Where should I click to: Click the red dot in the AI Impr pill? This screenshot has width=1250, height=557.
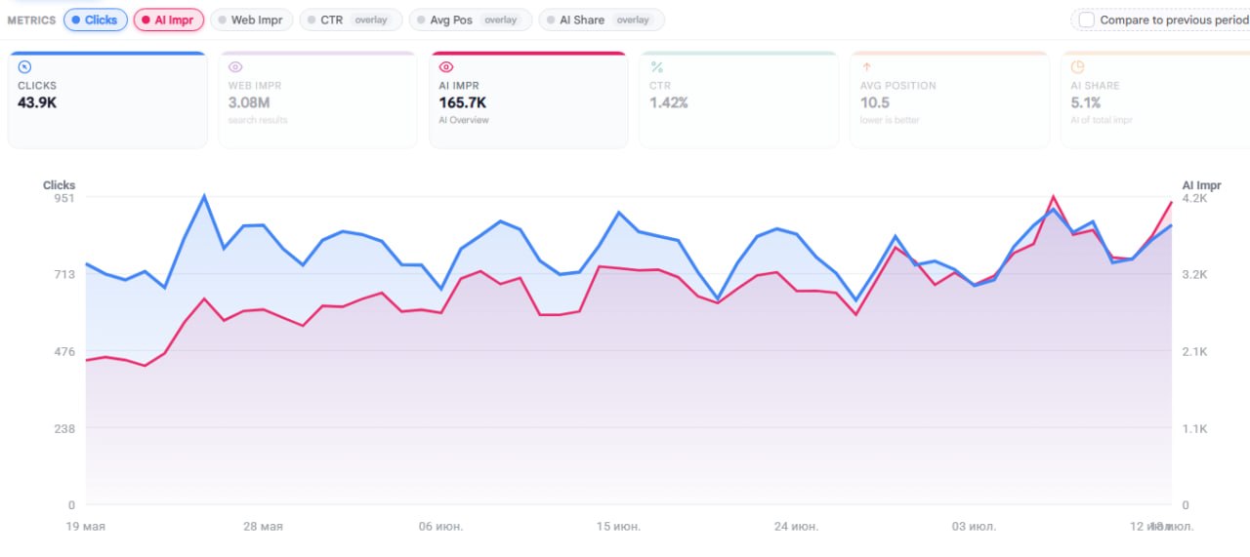(x=146, y=20)
